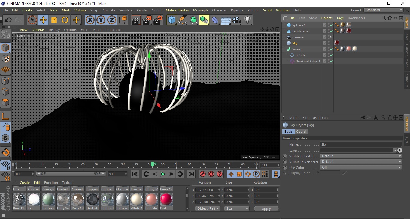Toggle Snap with the magnet icon
Image resolution: width=410 pixels, height=219 pixels.
[x=5, y=152]
